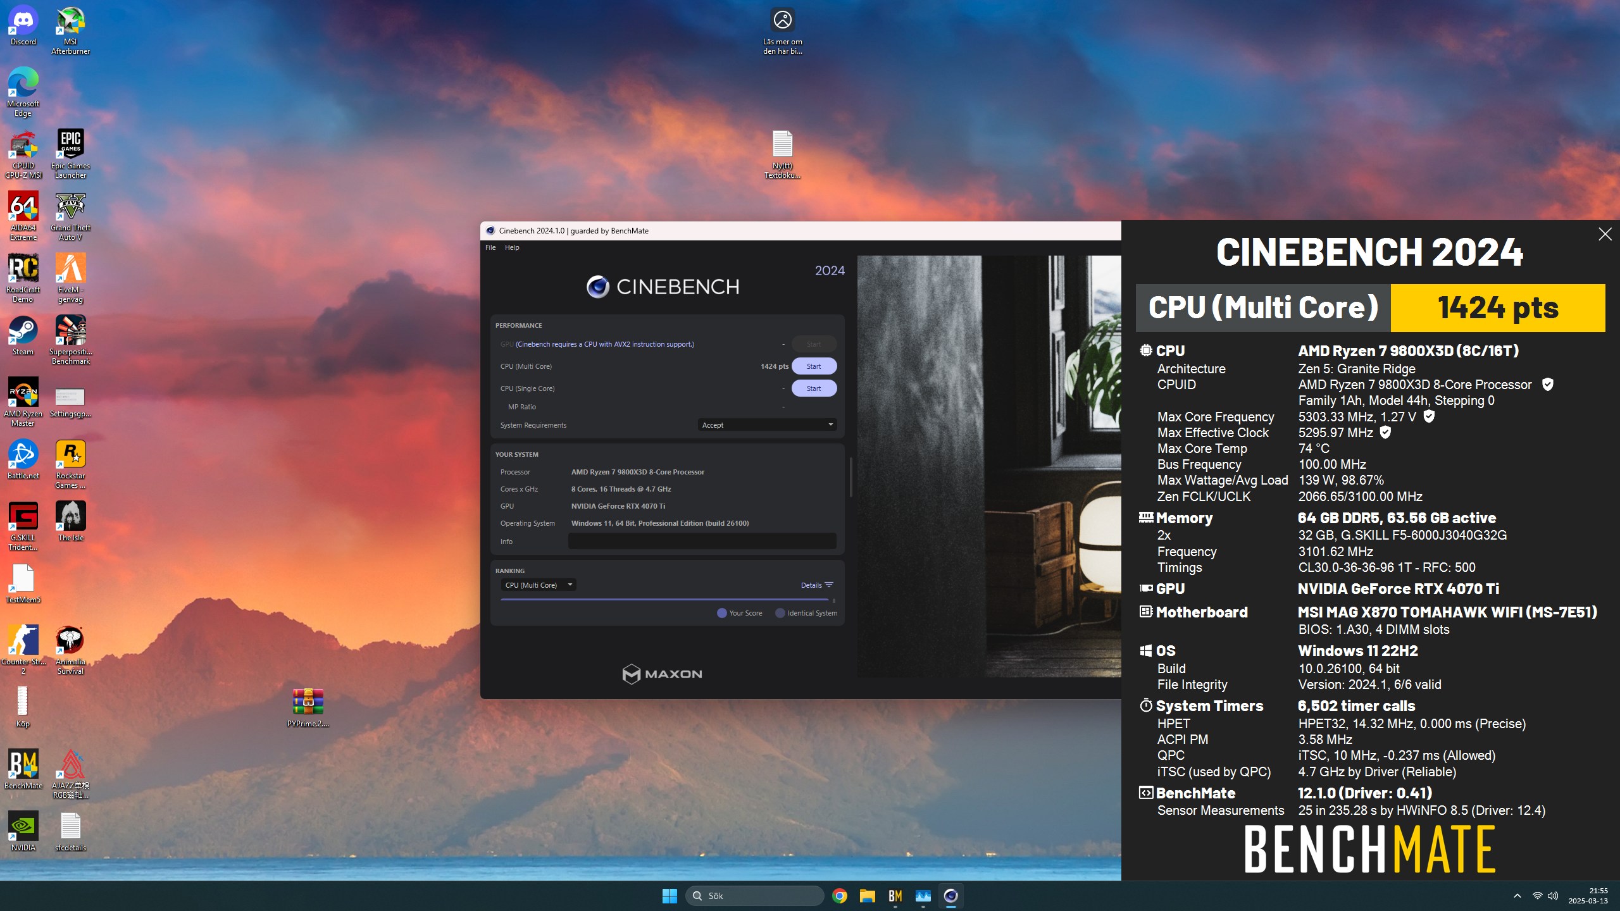This screenshot has width=1620, height=911.
Task: Open the File menu in Cinebench
Action: pyautogui.click(x=490, y=247)
